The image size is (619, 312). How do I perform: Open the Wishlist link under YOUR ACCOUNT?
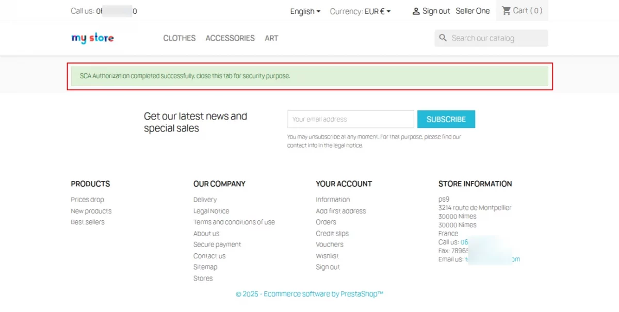coord(327,255)
